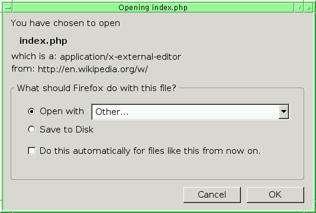Click the application/x-external-editor type text
This screenshot has height=213, width=316.
tap(121, 57)
